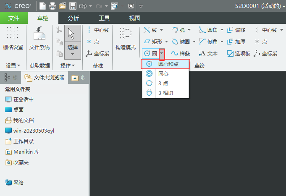Switch to the favorites tab with star folder
286x196 pixels.
[79, 78]
